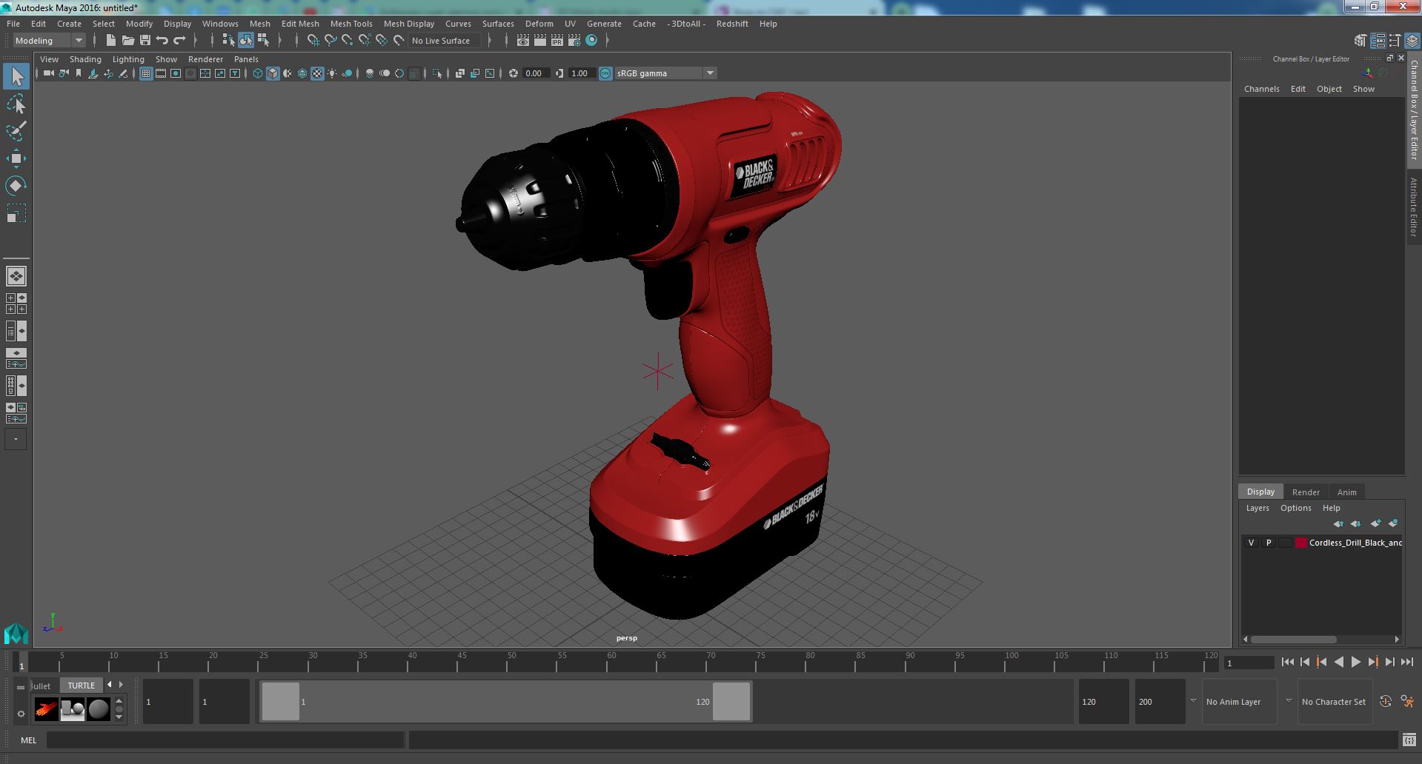Toggle textured display in viewport
Image resolution: width=1422 pixels, height=764 pixels.
[317, 73]
